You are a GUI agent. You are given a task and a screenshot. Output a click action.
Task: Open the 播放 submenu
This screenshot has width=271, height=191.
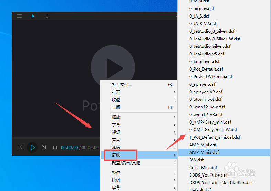(x=139, y=117)
